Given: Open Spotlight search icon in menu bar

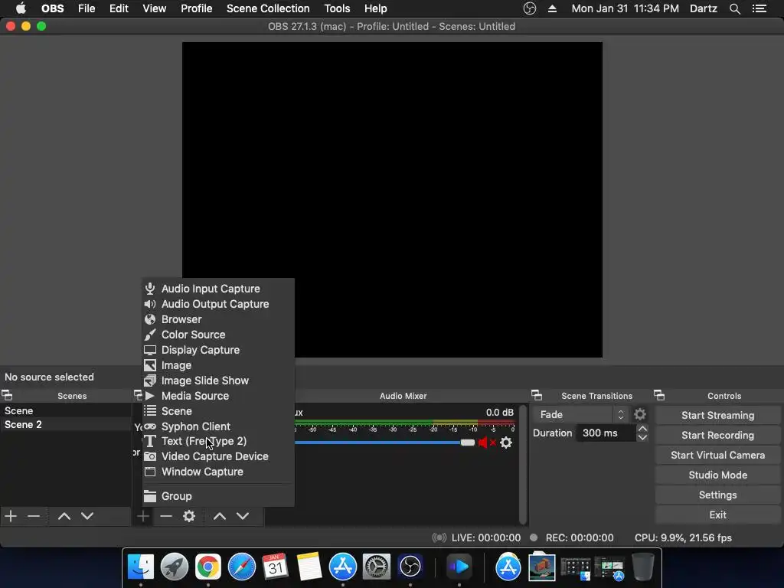Looking at the screenshot, I should point(734,8).
